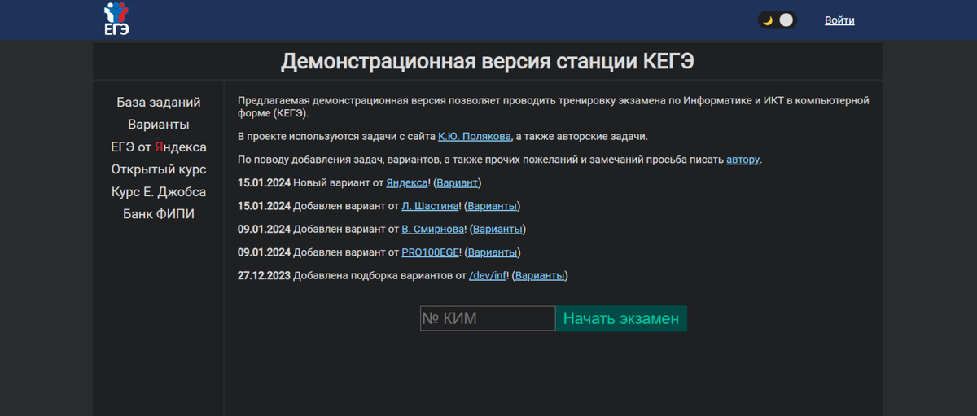Open Варианты link in Смирнова row
Screen dimensions: 977x416
point(497,230)
